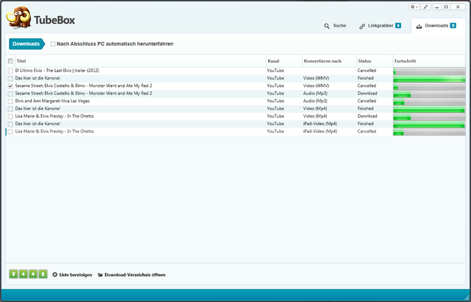The image size is (471, 302).
Task: Click progress bar of El Ultimo Elvis
Action: pos(429,71)
